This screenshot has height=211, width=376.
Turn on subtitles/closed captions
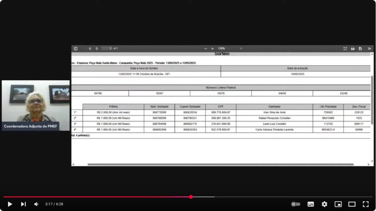pos(311,204)
